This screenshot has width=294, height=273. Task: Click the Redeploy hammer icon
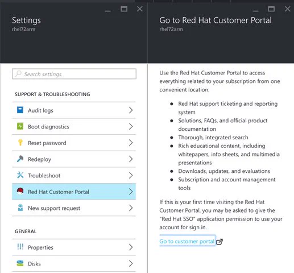point(20,159)
